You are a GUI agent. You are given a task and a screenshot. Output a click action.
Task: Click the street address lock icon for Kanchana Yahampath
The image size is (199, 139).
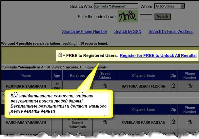(105, 122)
